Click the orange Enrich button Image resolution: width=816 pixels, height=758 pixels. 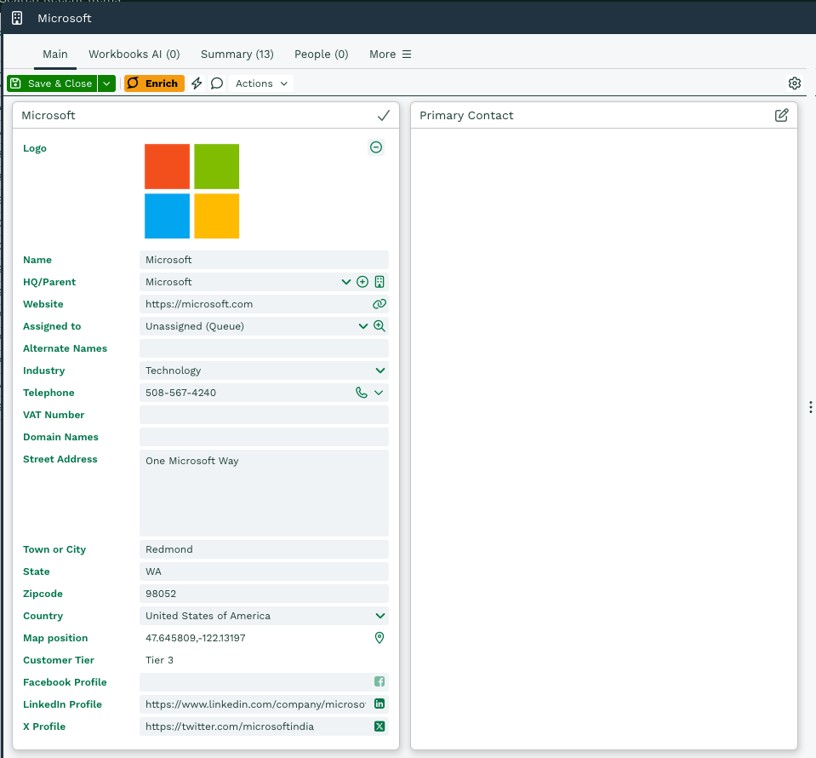click(x=154, y=83)
